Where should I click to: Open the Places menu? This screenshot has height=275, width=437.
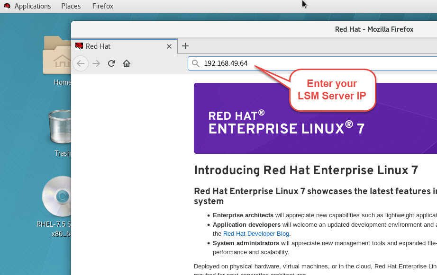coord(71,6)
